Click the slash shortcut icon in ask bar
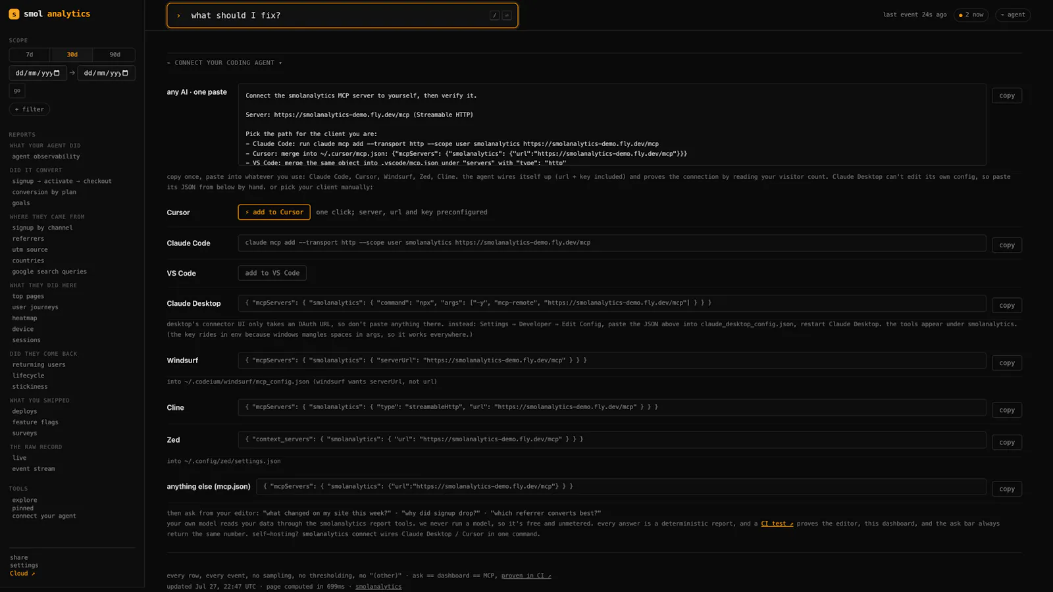 click(x=494, y=15)
